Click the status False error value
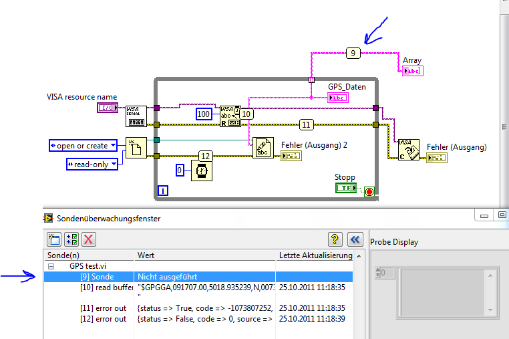This screenshot has width=509, height=339. click(204, 319)
